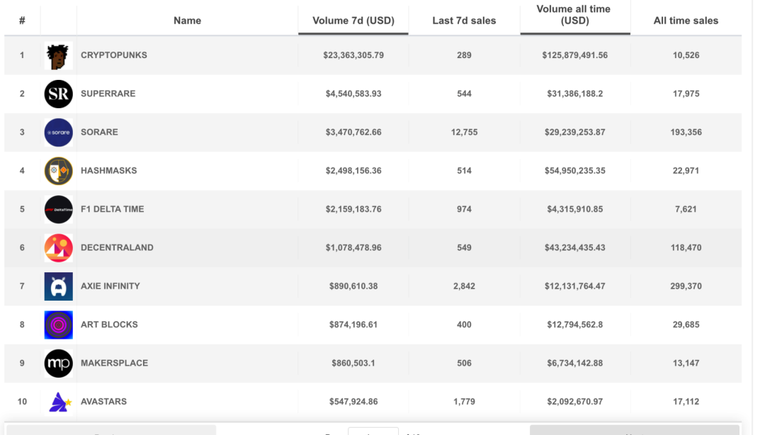The image size is (765, 435).
Task: Open the CRYPTOPUNKS project name
Action: (113, 55)
